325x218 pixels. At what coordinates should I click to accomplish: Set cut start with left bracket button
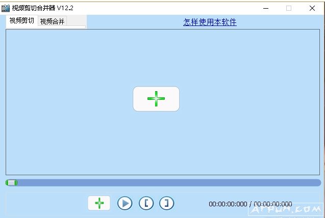(x=146, y=203)
